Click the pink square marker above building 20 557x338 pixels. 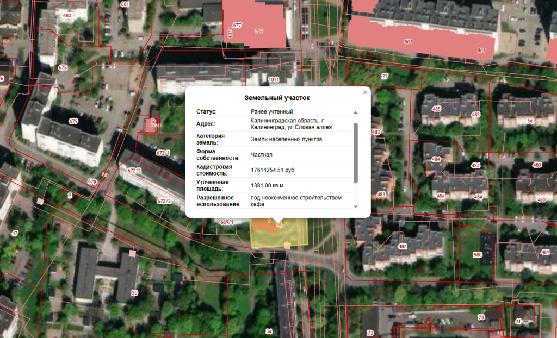pos(132,253)
